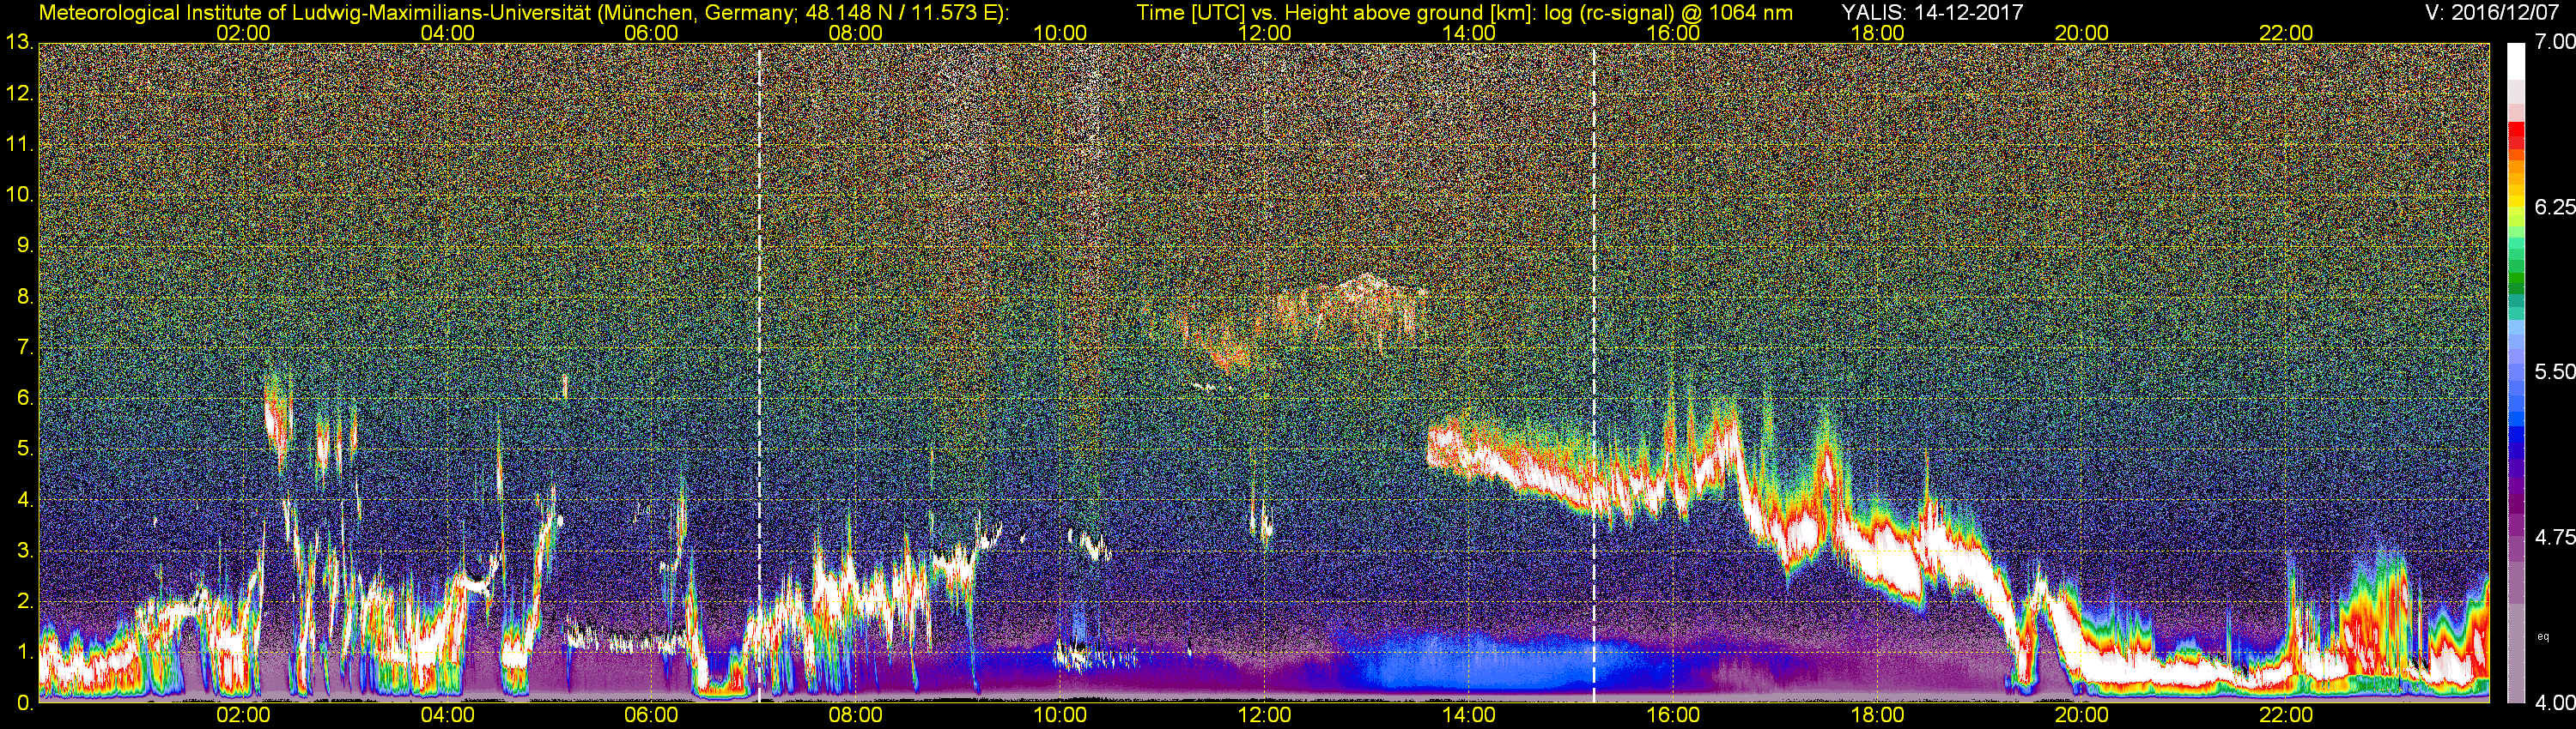Click the 9 km height axis label
Image resolution: width=2576 pixels, height=729 pixels.
[24, 245]
